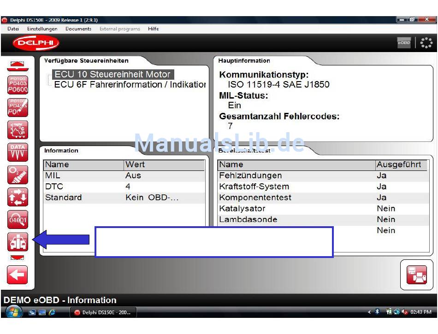
Task: Move the sidebar down with bottom red arrow
Action: click(18, 258)
